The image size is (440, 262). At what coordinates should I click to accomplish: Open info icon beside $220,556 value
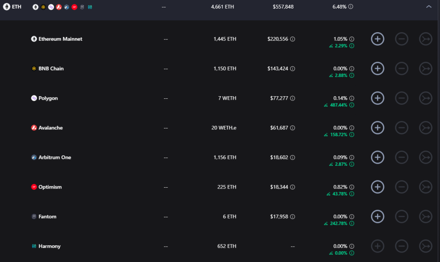(x=292, y=39)
